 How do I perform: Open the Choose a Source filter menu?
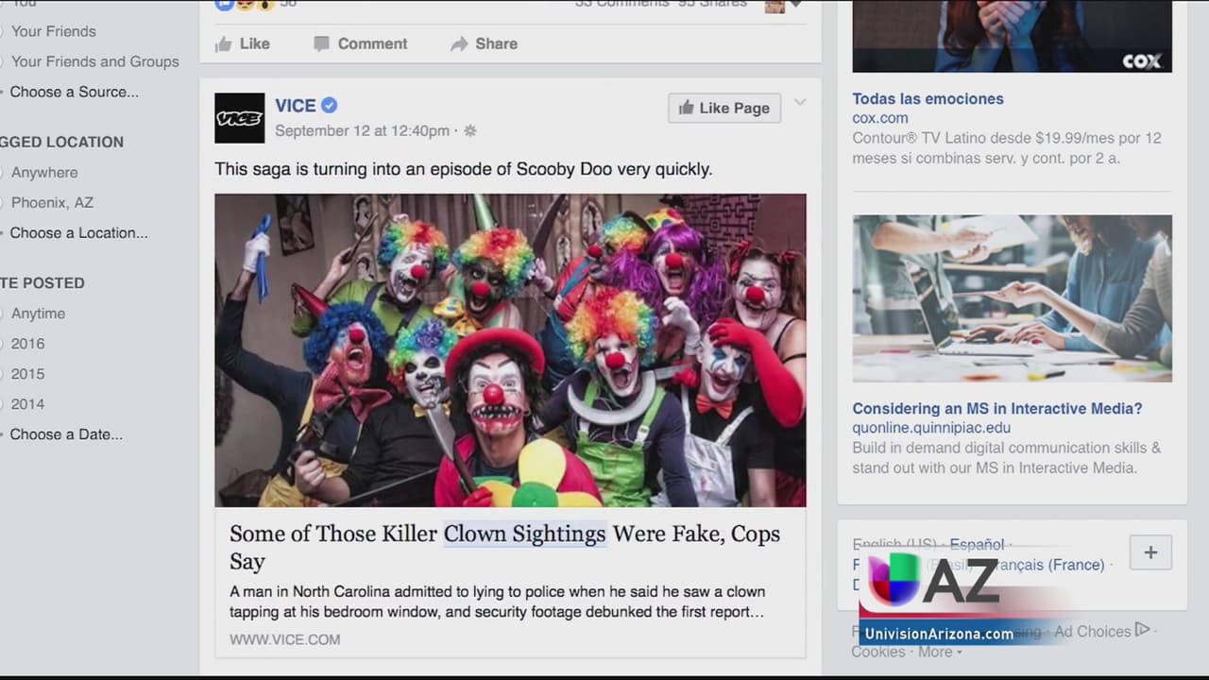tap(74, 92)
